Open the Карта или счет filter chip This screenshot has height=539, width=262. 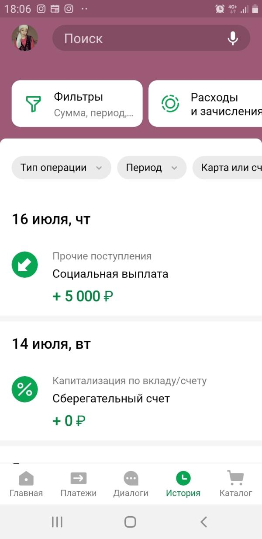[228, 168]
